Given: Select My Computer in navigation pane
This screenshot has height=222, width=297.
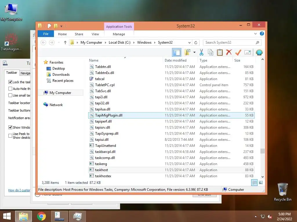Looking at the screenshot, I should 61,93.
